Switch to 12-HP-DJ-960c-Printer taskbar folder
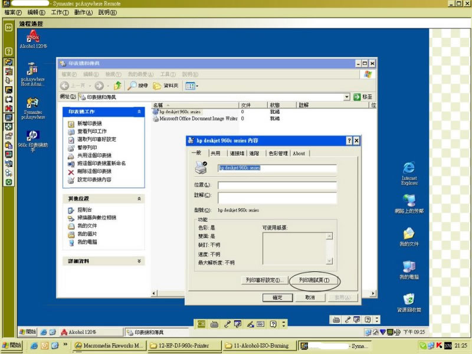This screenshot has width=472, height=354. pos(184,346)
